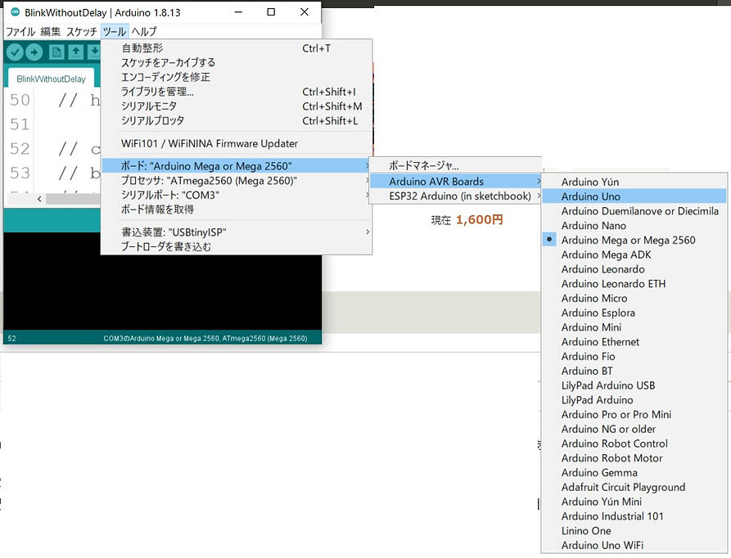Maximize the Arduino window
Image resolution: width=731 pixels, height=558 pixels.
(271, 12)
